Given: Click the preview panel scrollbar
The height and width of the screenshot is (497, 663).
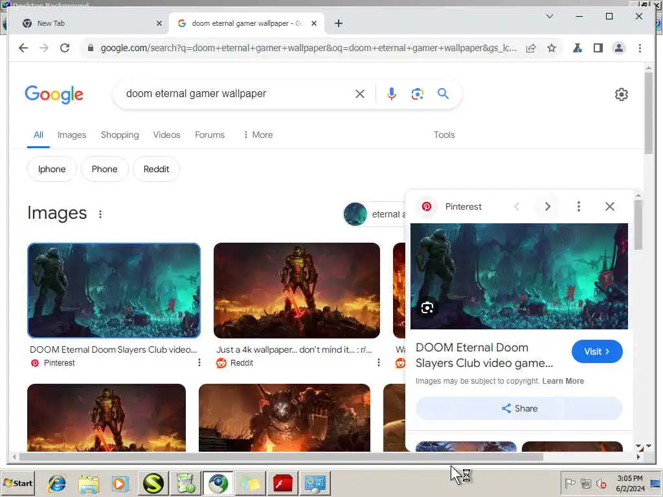Looking at the screenshot, I should click(x=638, y=225).
